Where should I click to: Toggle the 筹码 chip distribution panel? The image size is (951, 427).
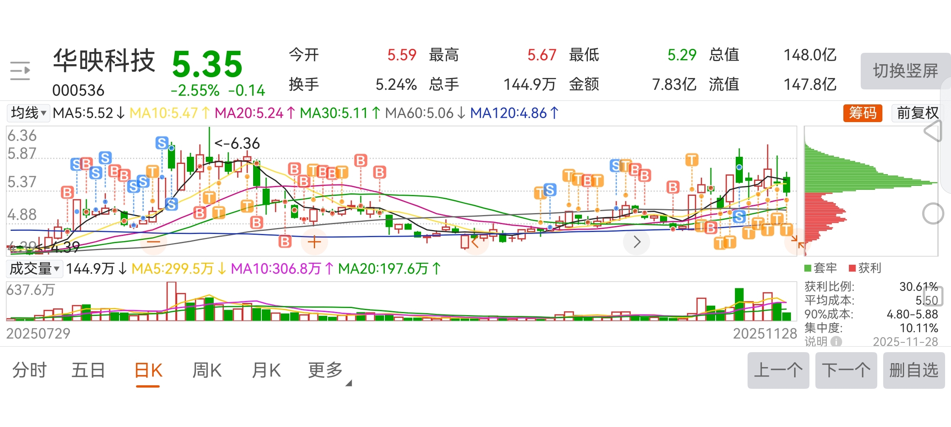click(862, 113)
